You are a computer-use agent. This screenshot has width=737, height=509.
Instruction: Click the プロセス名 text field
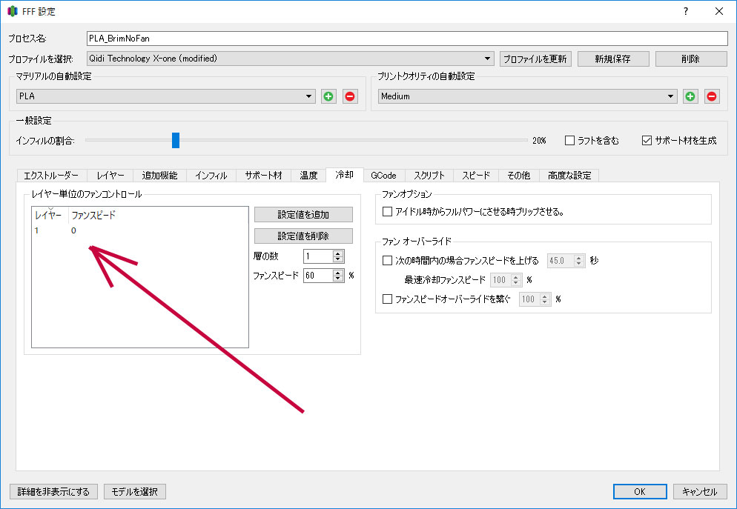(406, 39)
